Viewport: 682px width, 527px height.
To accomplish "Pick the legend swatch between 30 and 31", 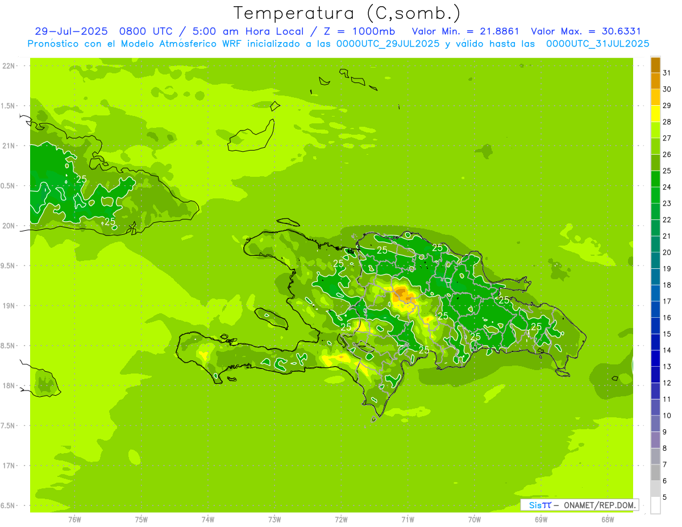I will pos(655,81).
